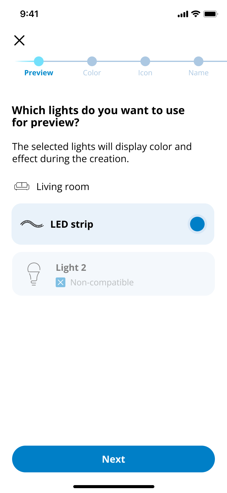Go to the Name step label
Viewport: 227px width, 493px height.
coord(199,73)
